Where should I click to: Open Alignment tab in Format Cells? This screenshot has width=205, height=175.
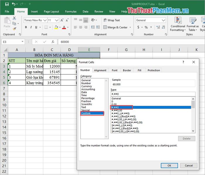tap(100, 70)
